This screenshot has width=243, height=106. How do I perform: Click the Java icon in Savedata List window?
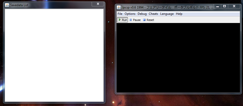click(7, 5)
